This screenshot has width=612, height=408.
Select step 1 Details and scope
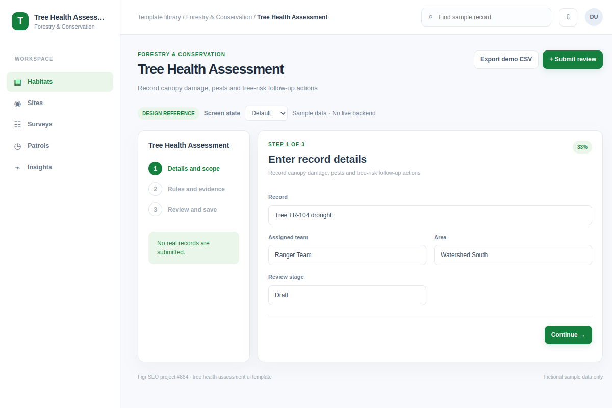click(194, 169)
